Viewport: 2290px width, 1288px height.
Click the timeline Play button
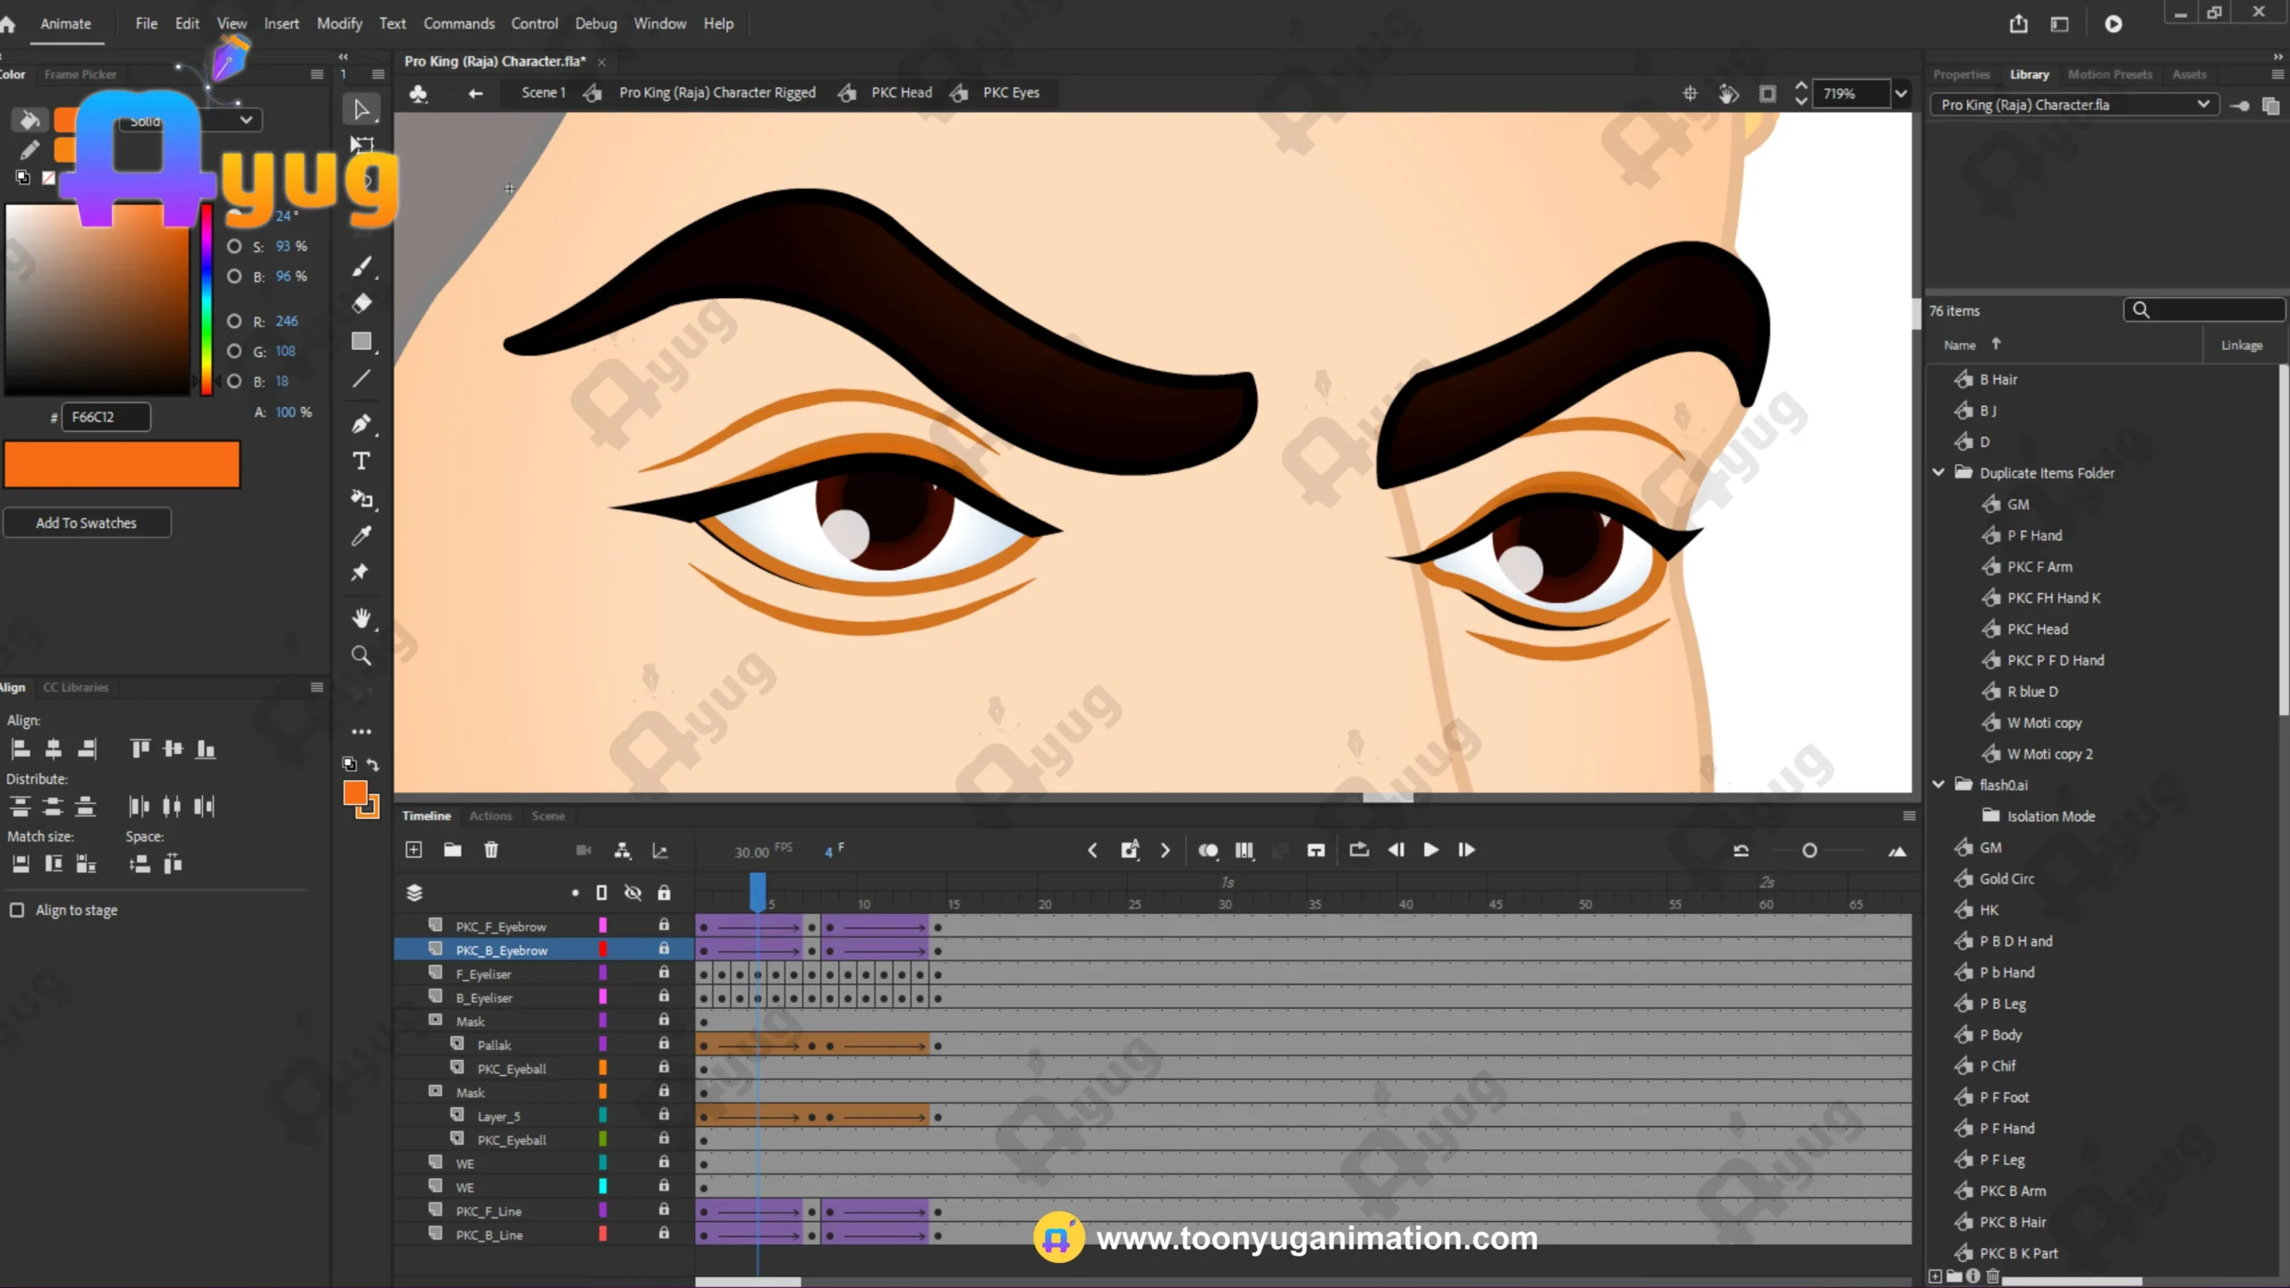[1430, 850]
